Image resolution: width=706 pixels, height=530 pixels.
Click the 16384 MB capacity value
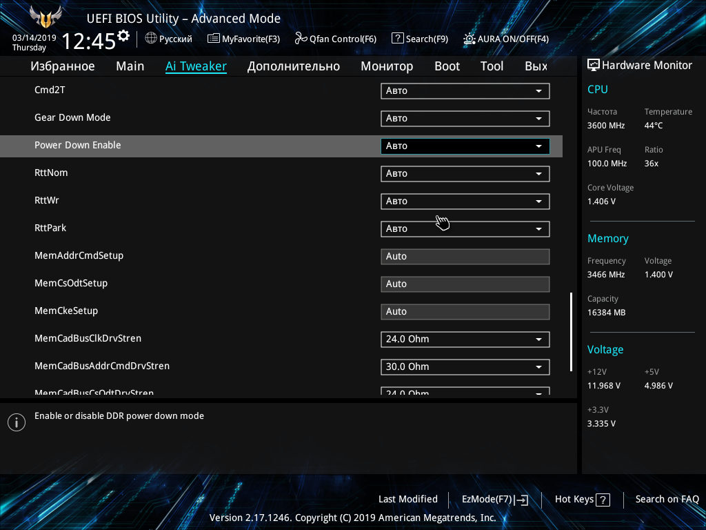[607, 313]
